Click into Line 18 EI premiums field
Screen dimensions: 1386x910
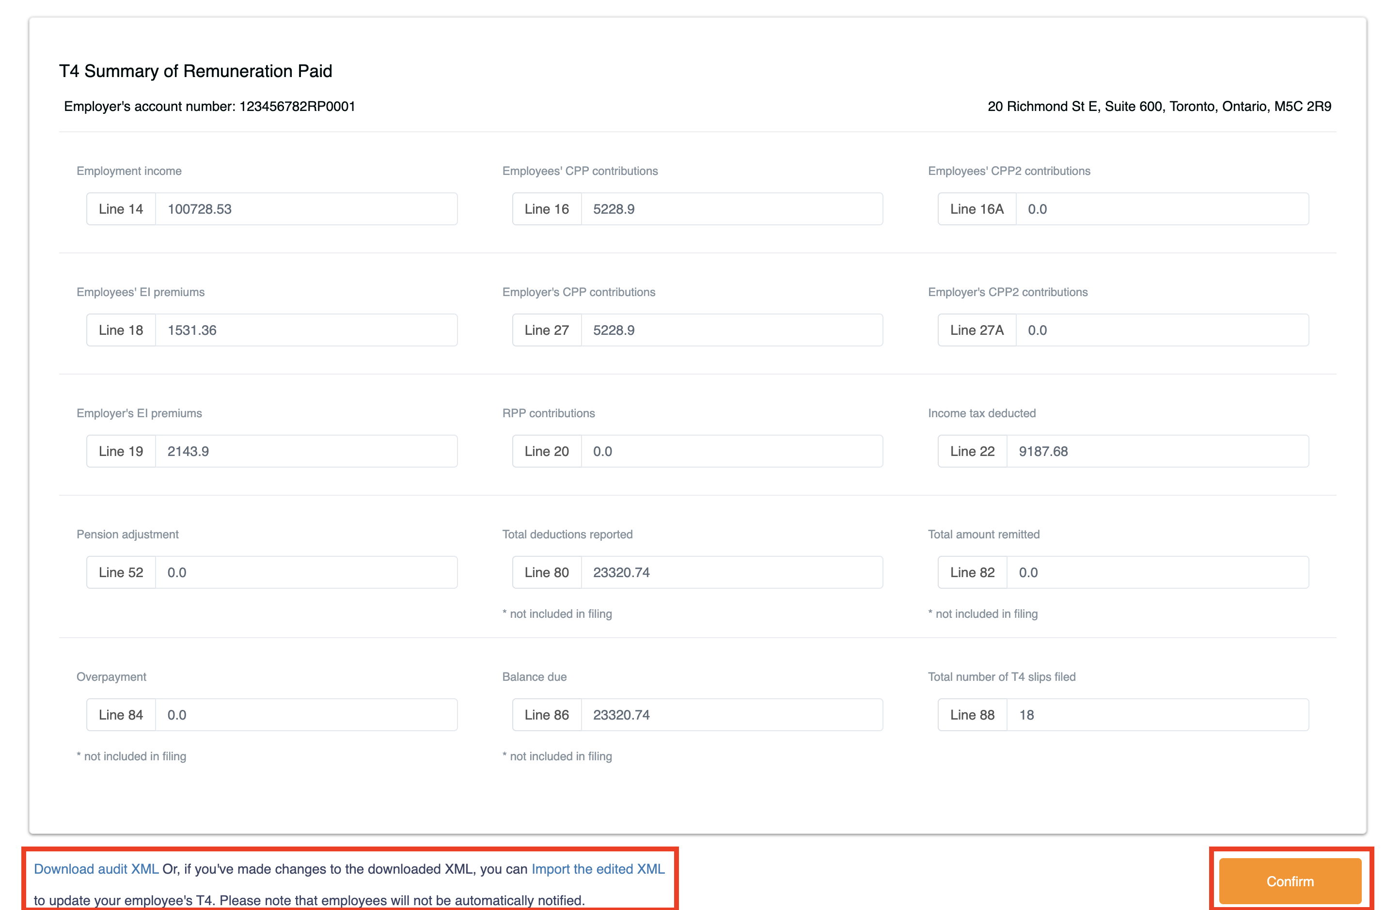click(x=306, y=330)
